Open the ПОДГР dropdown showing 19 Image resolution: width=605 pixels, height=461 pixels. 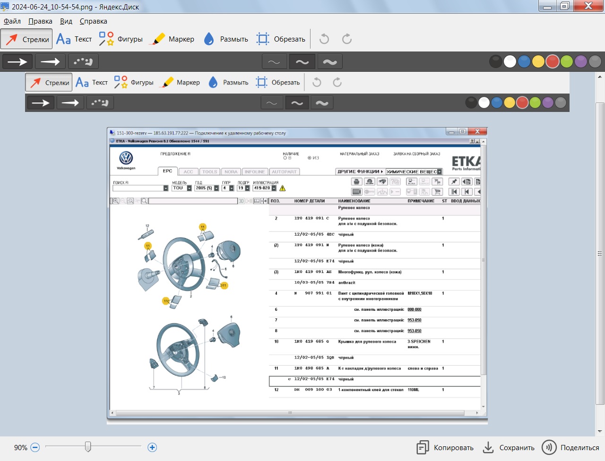tap(247, 188)
